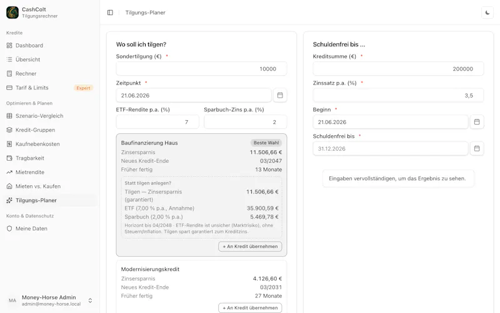Screen dimensions: 500x313
Task: Click the Kreditsumme input field
Action: (398, 69)
